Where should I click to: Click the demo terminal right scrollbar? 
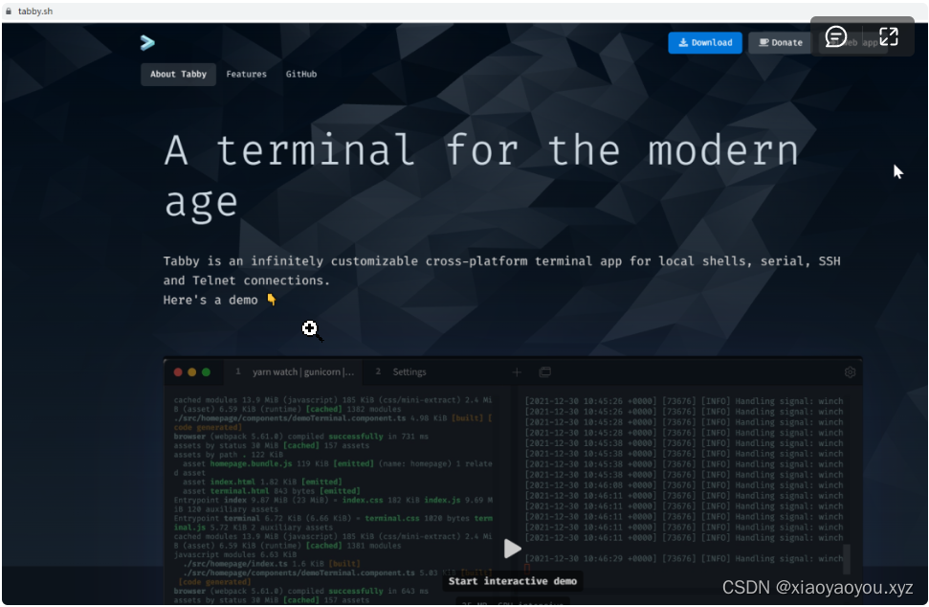847,559
